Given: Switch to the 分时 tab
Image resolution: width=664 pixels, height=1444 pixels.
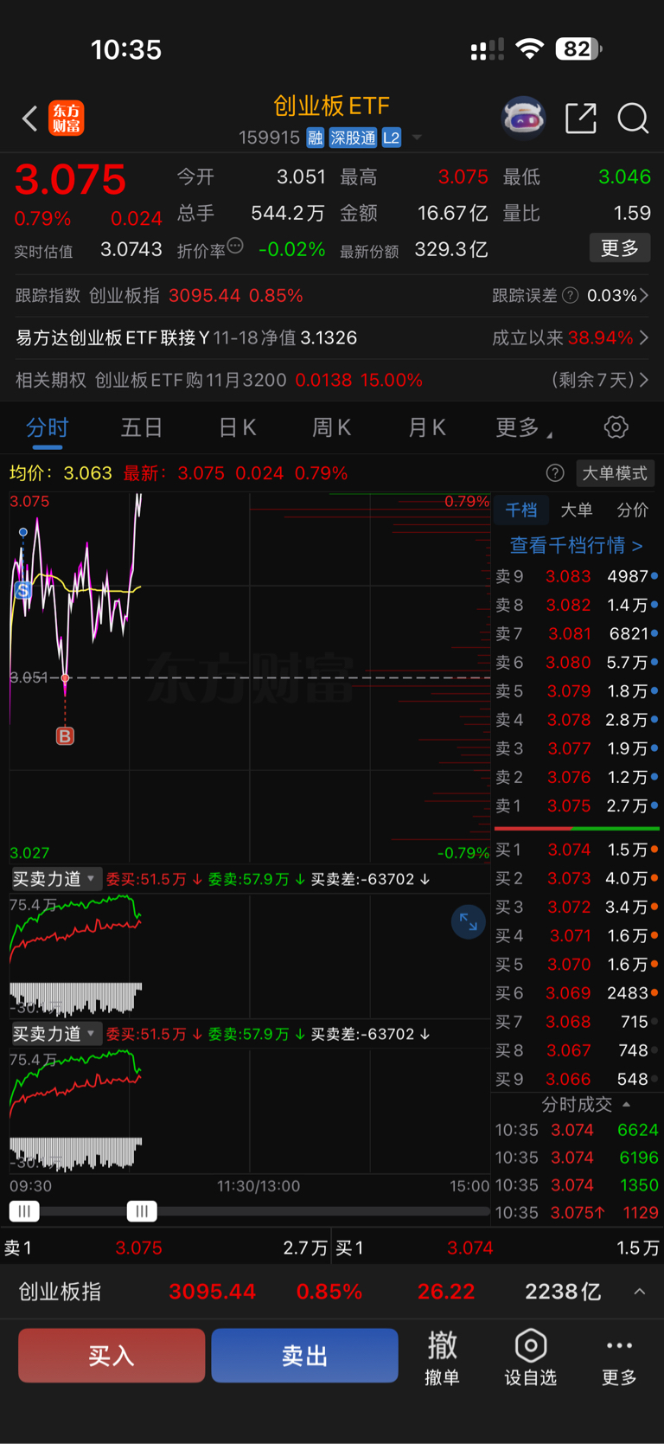Looking at the screenshot, I should click(47, 427).
